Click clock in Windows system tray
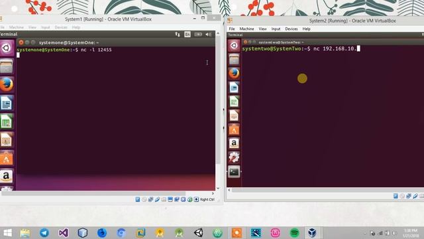424x239 pixels. [411, 233]
